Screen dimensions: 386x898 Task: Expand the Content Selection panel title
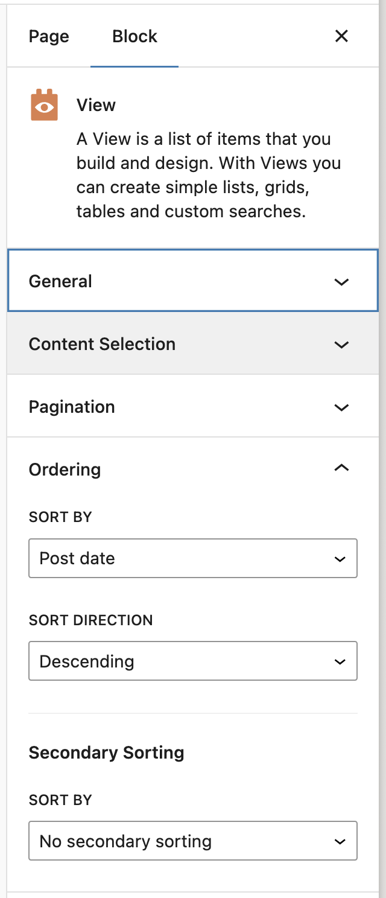coord(102,344)
